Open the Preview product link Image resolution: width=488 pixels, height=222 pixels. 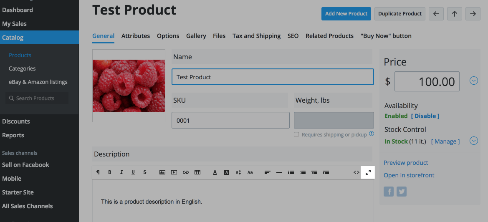tap(406, 163)
